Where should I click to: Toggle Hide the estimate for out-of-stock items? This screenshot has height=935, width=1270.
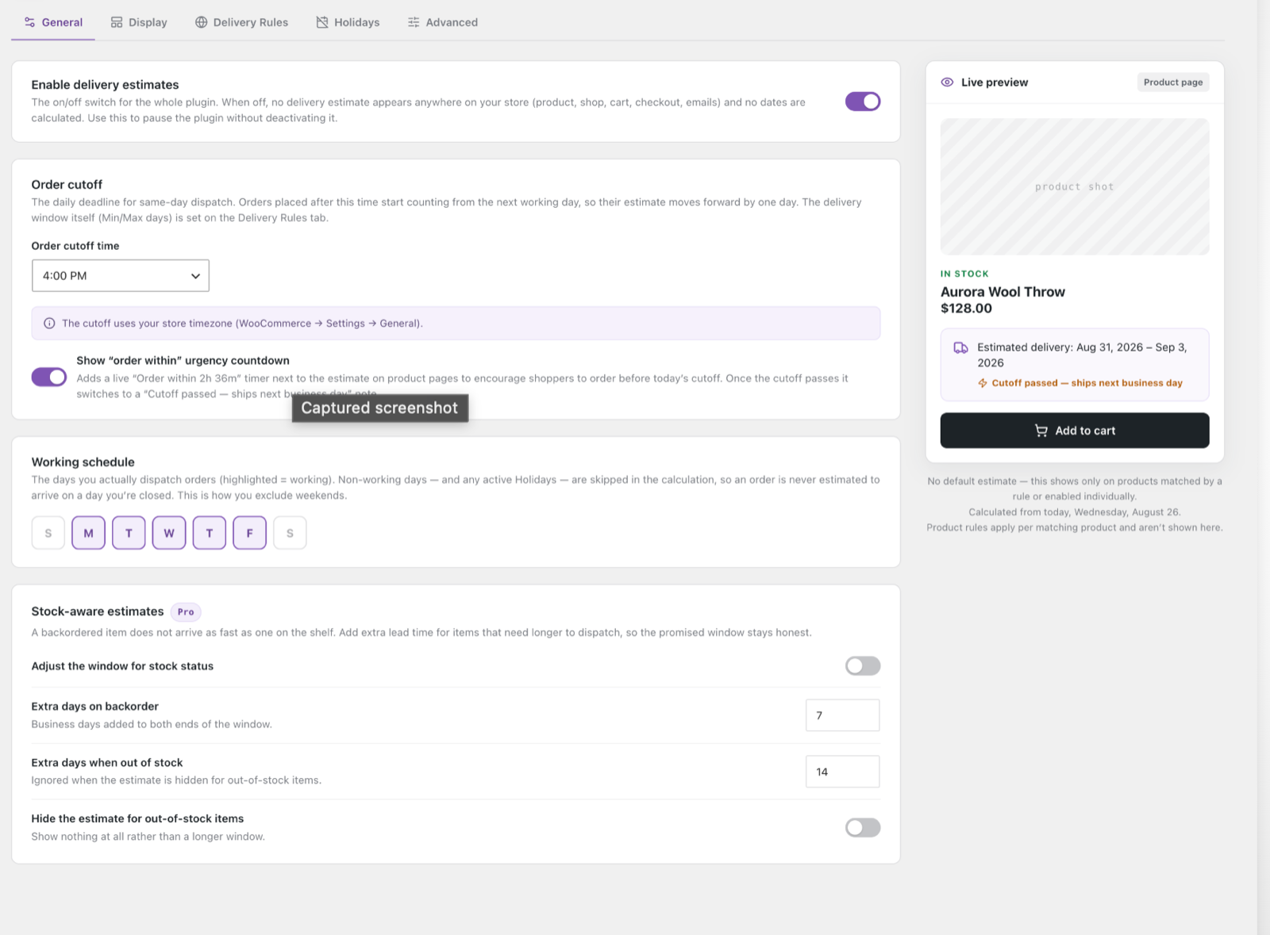(863, 828)
